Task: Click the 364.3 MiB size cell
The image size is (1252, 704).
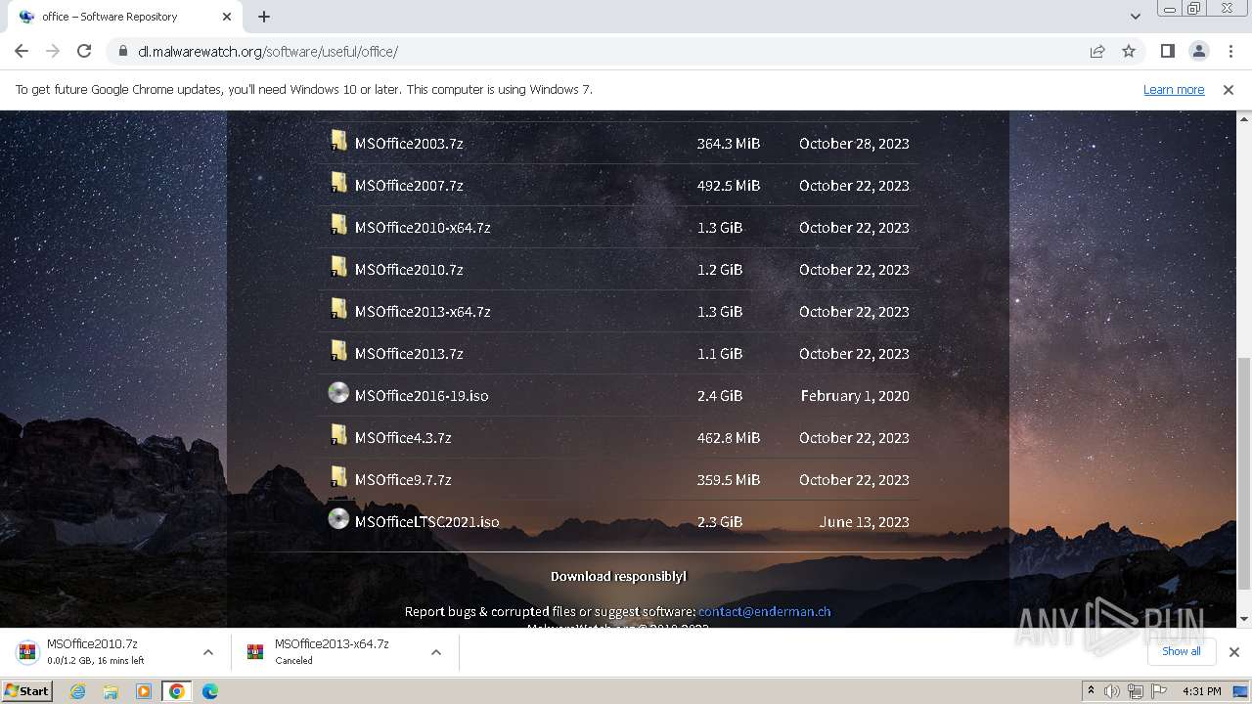Action: point(729,143)
